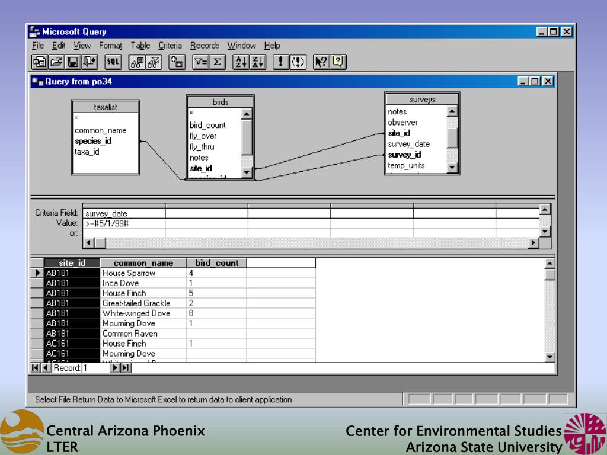The width and height of the screenshot is (607, 455).
Task: Sort ascending with the A-Z icon
Action: (x=241, y=62)
